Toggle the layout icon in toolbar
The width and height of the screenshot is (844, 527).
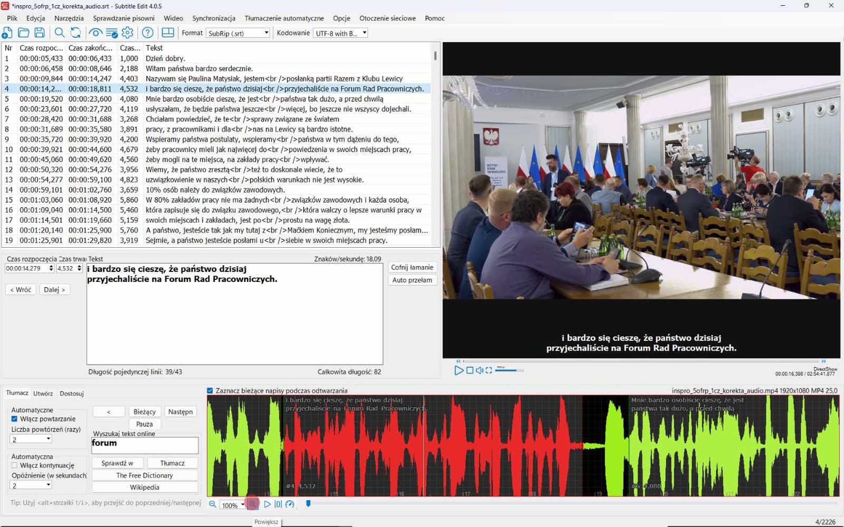pyautogui.click(x=168, y=33)
